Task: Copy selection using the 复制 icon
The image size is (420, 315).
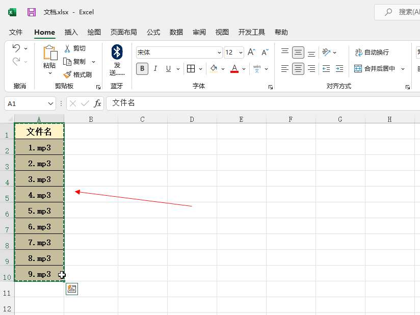Action: click(67, 62)
